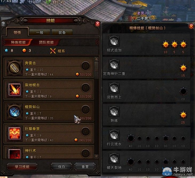Open the help question mark icon
Viewport: 195px width, 178px height.
pos(3,24)
